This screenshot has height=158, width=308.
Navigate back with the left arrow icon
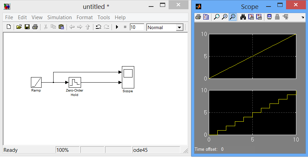tap(72, 27)
